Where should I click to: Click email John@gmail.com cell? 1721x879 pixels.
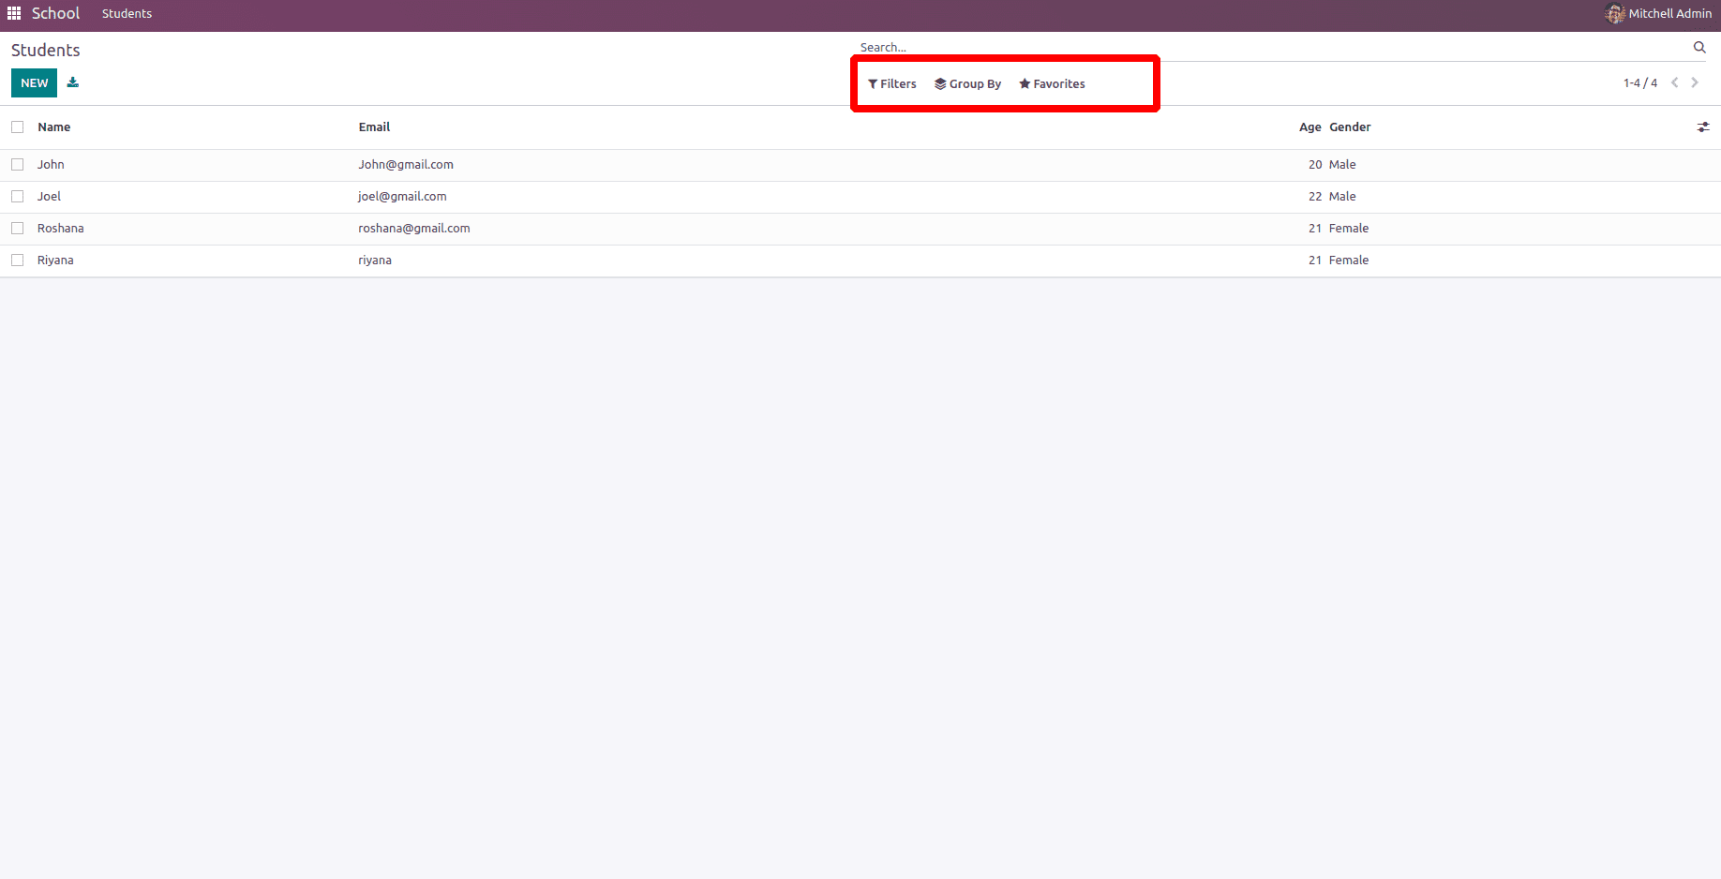point(406,165)
